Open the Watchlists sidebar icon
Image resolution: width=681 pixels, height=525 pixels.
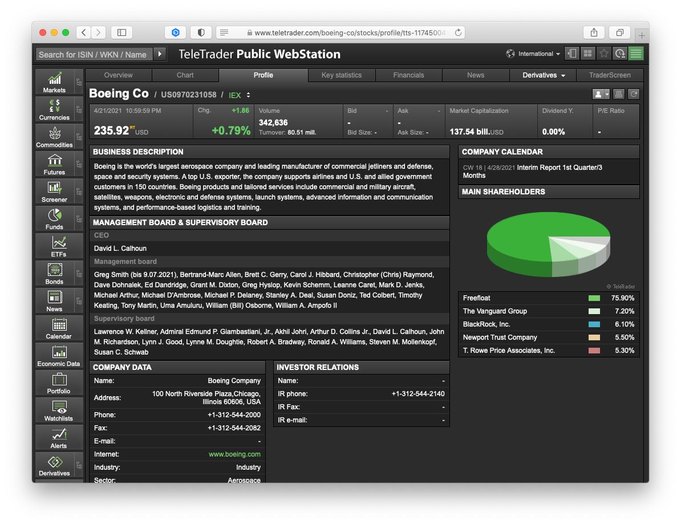point(59,410)
